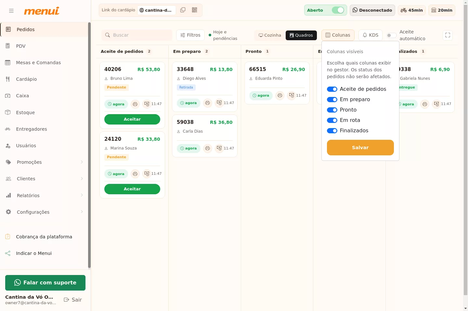Click the hamburger menu icon
This screenshot has height=311, width=468.
click(11, 11)
